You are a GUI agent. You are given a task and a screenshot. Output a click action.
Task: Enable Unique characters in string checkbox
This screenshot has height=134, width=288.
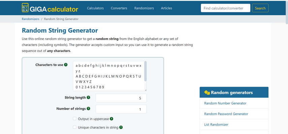click(74, 127)
